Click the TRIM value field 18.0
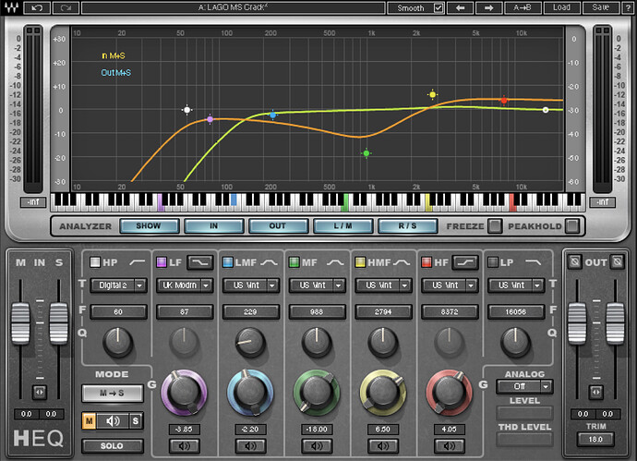Screen dimensions: 637x461 [595, 440]
